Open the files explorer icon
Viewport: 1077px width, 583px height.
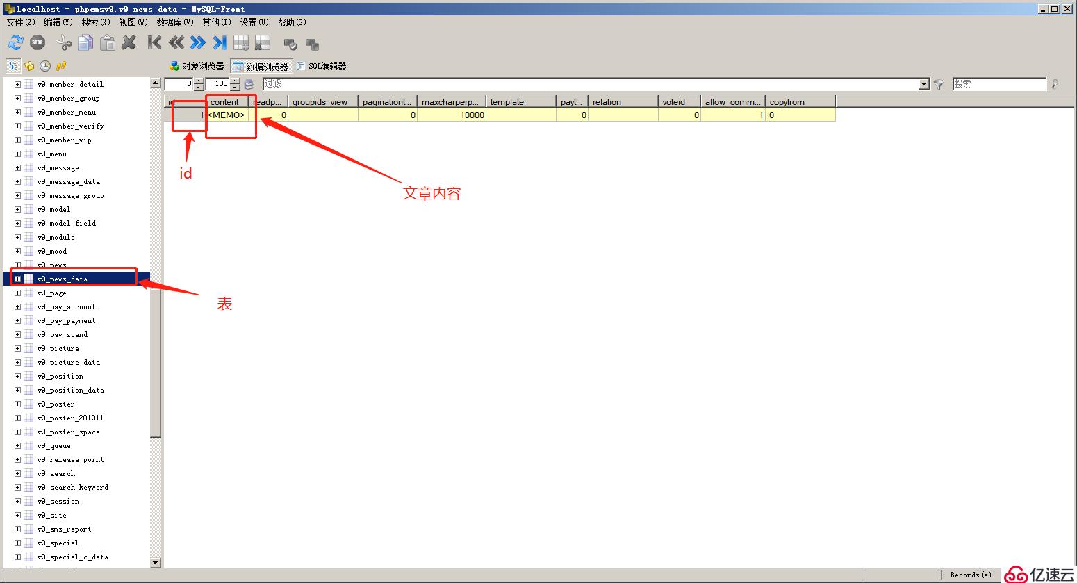click(x=29, y=66)
